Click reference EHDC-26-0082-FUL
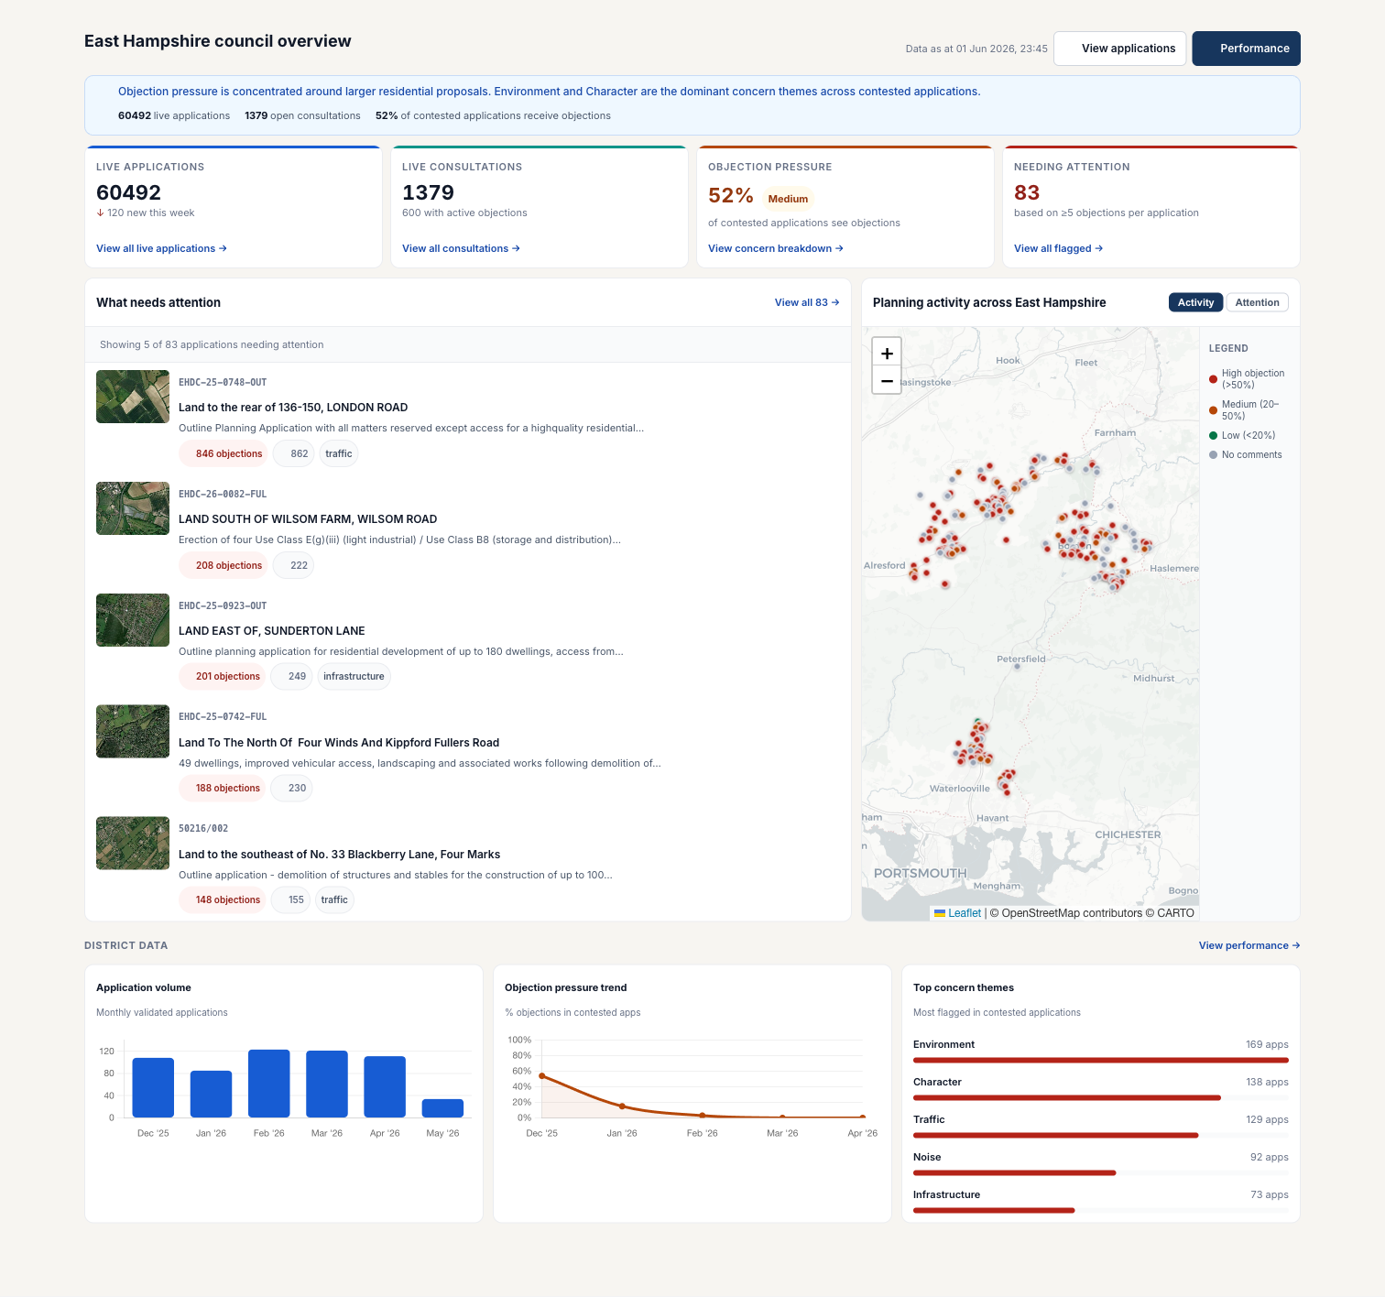 point(223,494)
